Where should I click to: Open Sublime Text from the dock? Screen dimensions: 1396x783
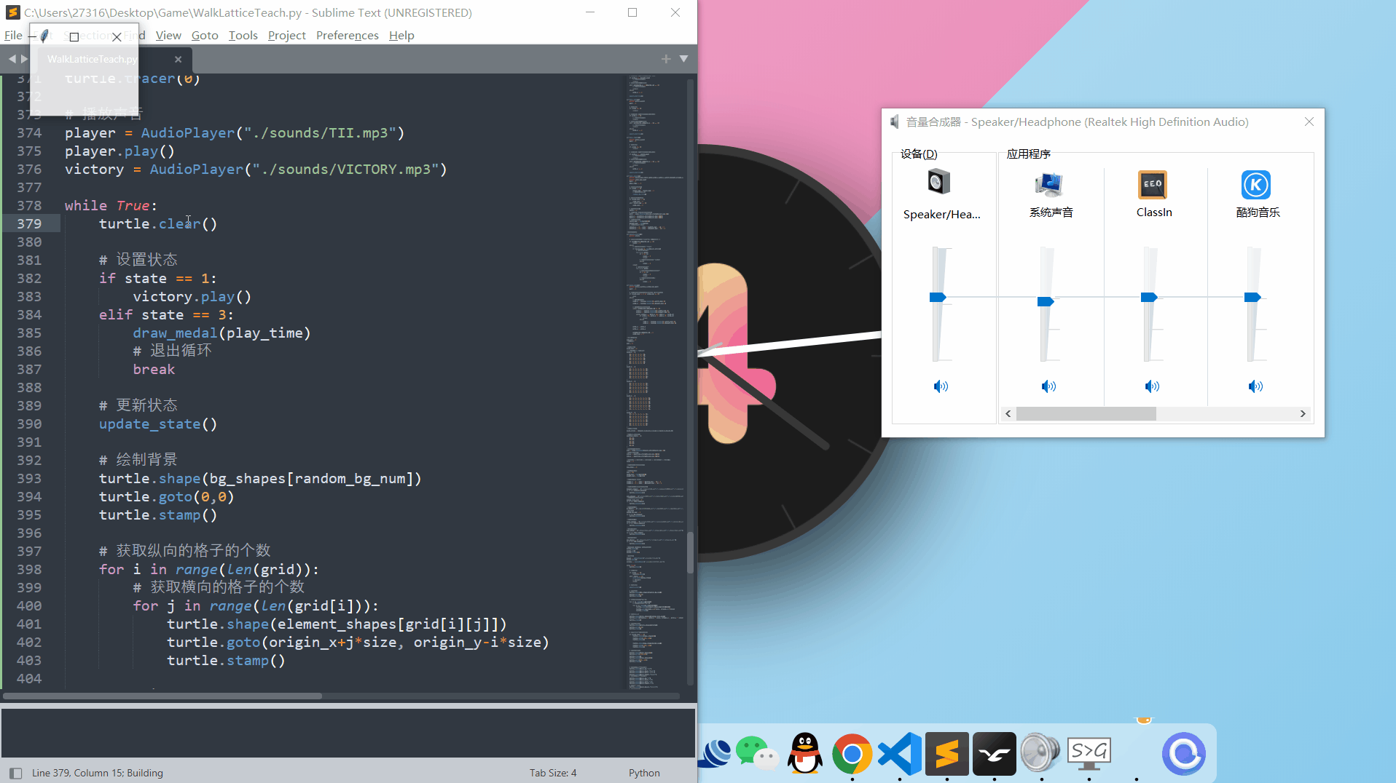coord(947,754)
